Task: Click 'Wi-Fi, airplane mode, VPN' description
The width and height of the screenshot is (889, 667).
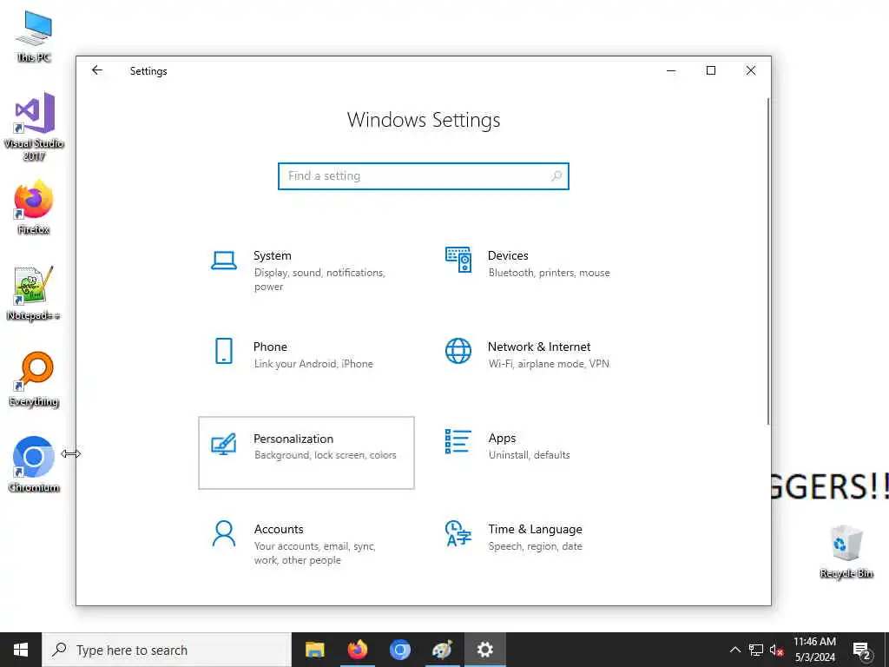Action: 549,364
